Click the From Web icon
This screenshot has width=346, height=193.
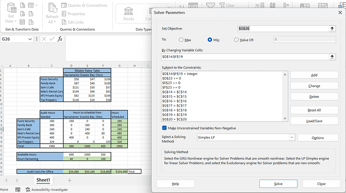click(x=23, y=14)
